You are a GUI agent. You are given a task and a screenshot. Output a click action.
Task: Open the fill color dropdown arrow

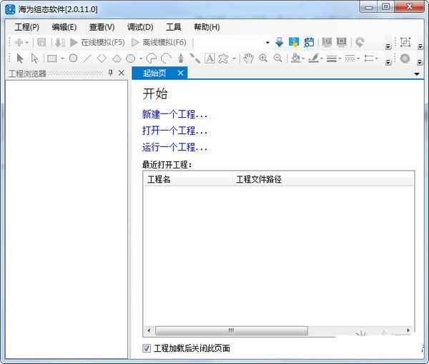tap(303, 59)
